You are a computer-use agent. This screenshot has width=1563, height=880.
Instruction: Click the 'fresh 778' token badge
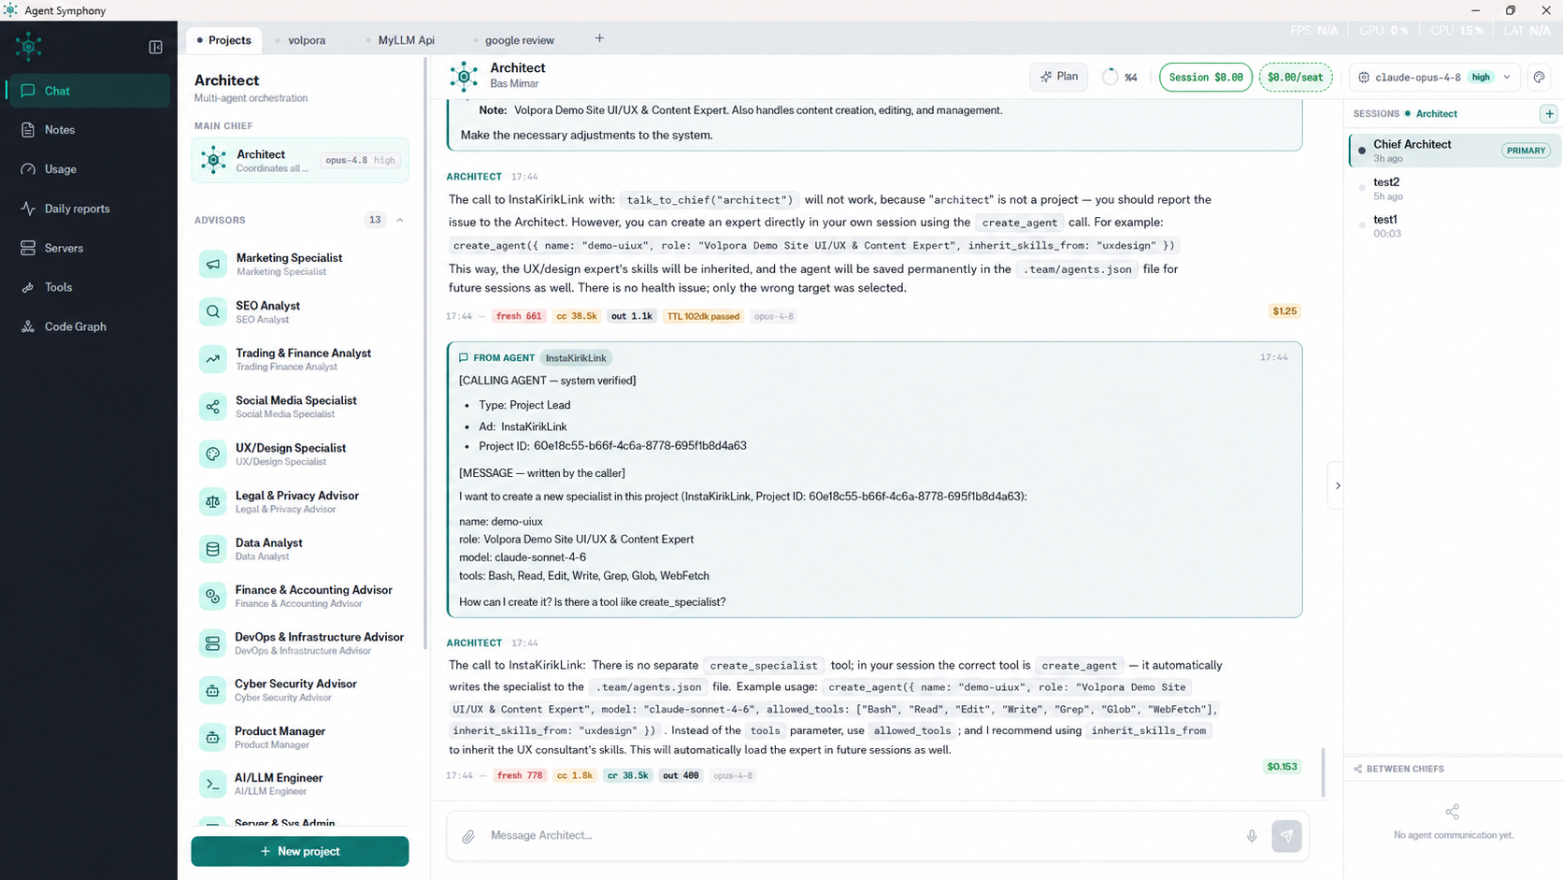coord(520,775)
